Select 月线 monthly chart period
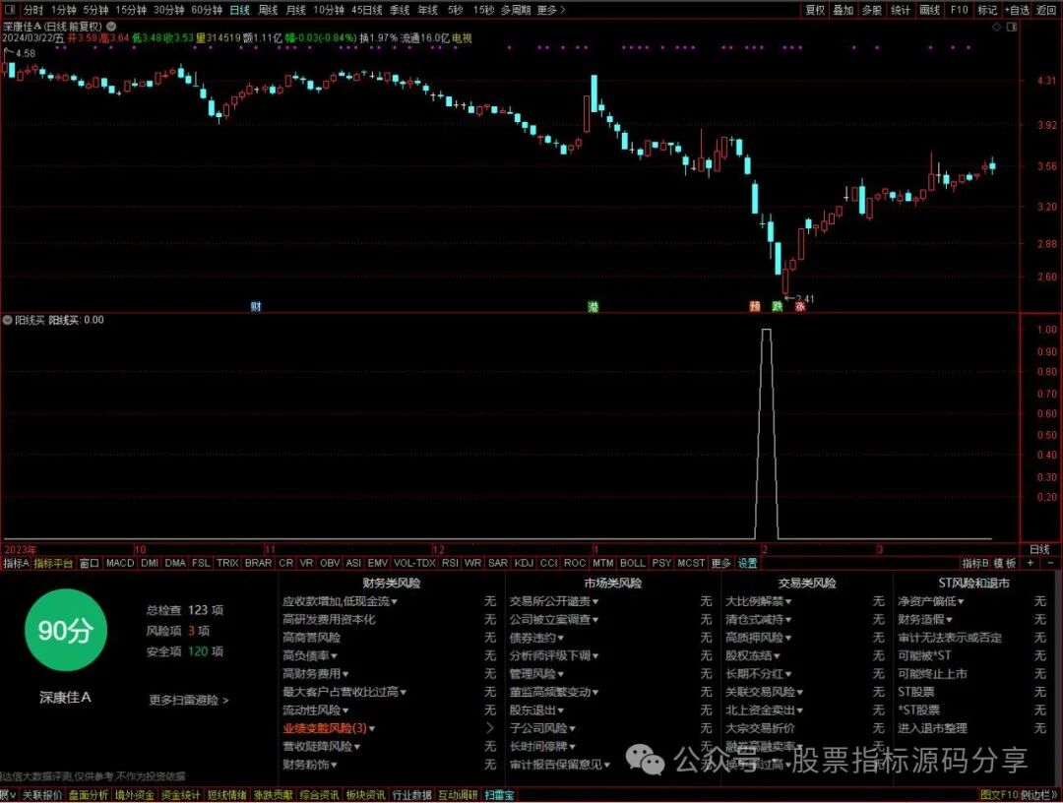The width and height of the screenshot is (1063, 803). pyautogui.click(x=295, y=10)
